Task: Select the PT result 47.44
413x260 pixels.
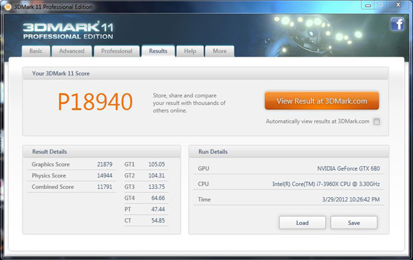Action: click(x=158, y=209)
